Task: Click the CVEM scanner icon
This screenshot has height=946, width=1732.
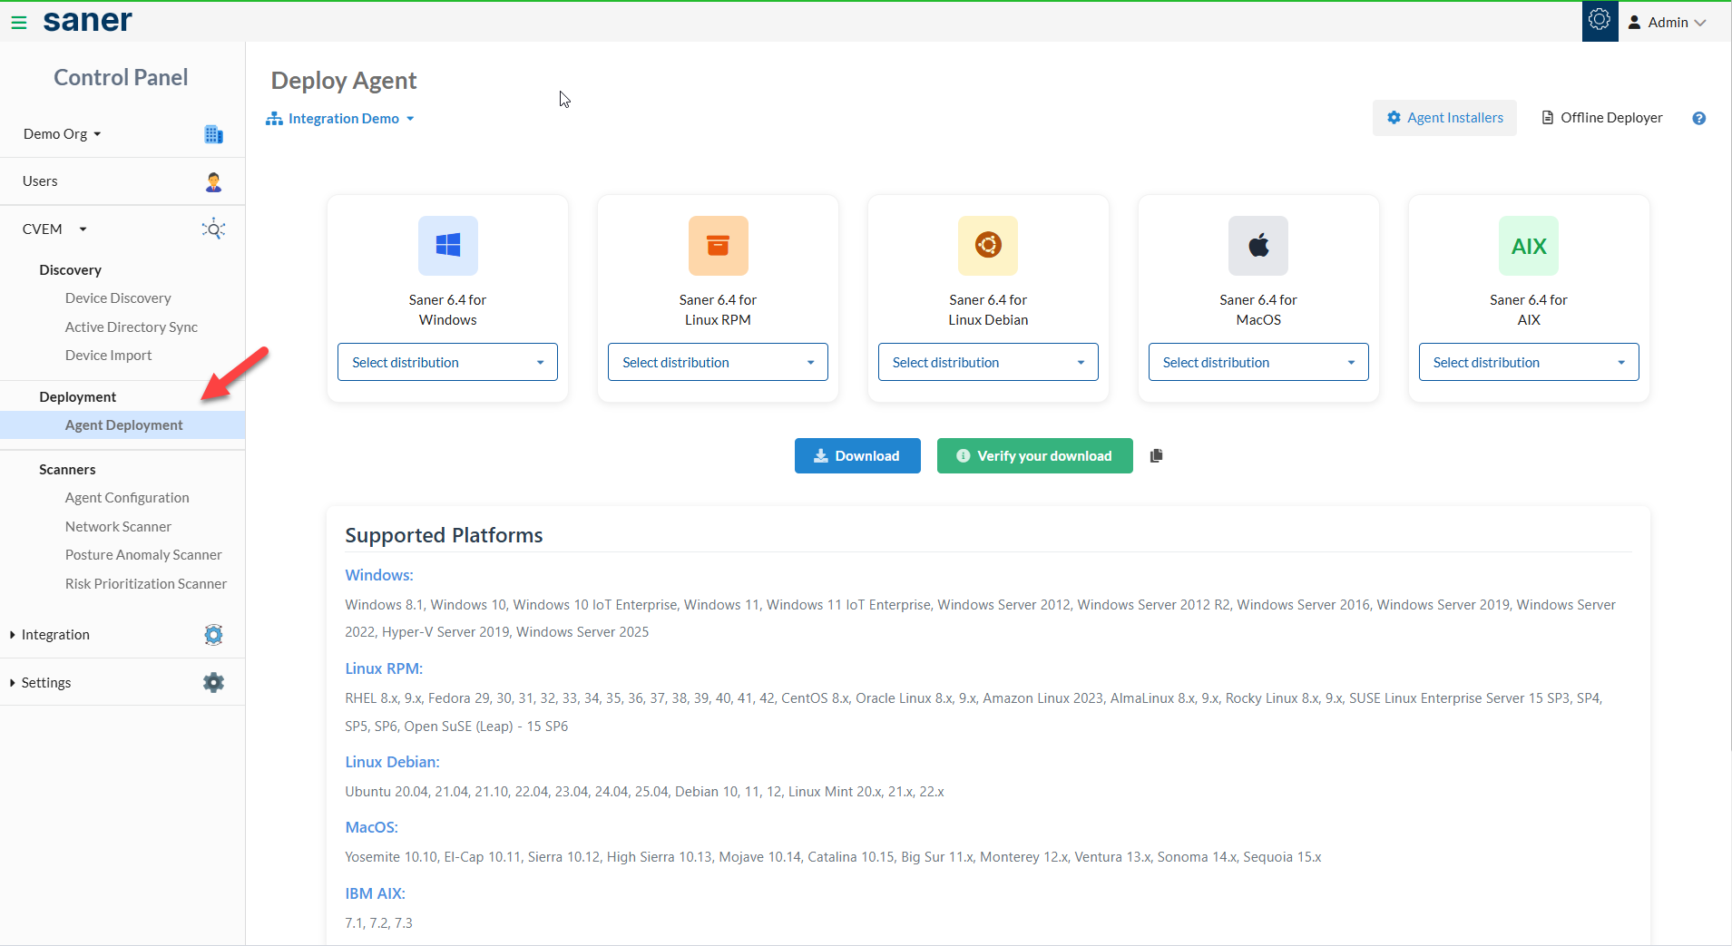Action: click(x=213, y=229)
